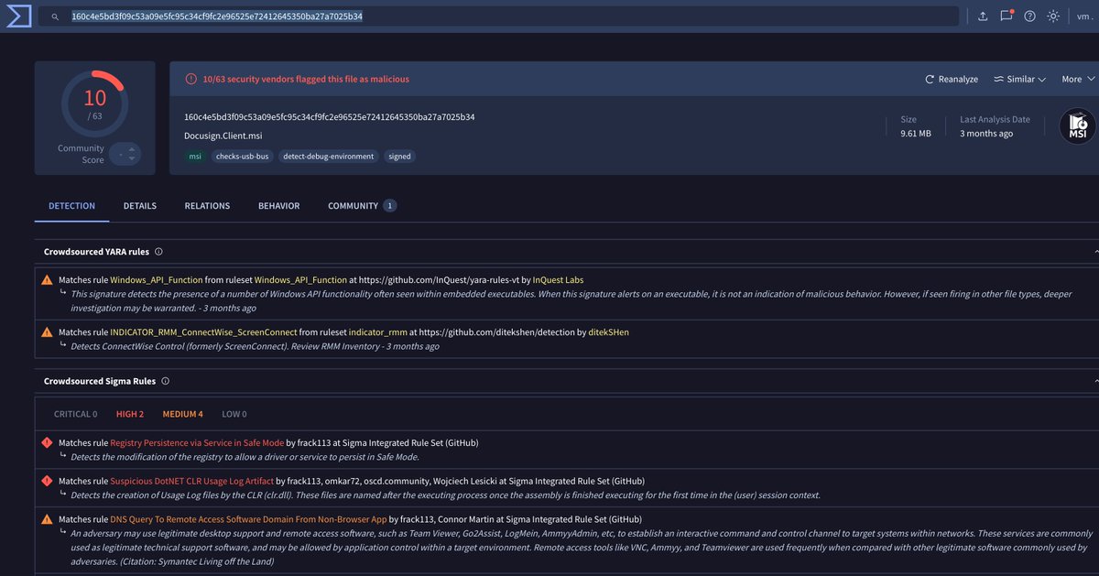Filter Sigma rules by LOW 0
Viewport: 1099px width, 576px height.
(x=233, y=414)
